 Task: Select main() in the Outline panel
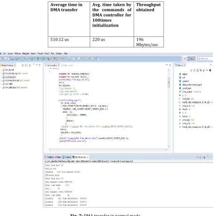[185, 116]
